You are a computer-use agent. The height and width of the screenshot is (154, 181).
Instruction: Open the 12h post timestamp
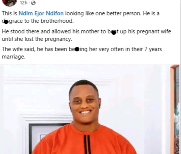tap(24, 3)
